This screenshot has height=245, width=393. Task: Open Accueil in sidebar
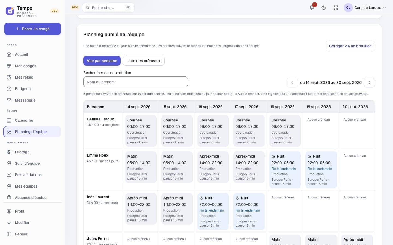pos(32,54)
